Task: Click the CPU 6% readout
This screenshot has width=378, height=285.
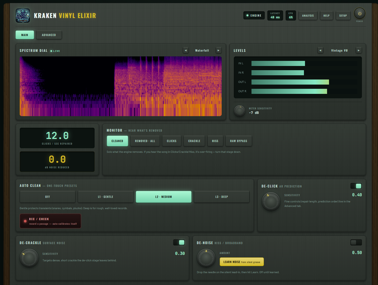Action: pos(291,16)
